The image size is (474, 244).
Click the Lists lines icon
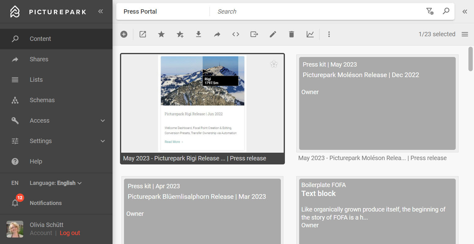[x=15, y=80]
